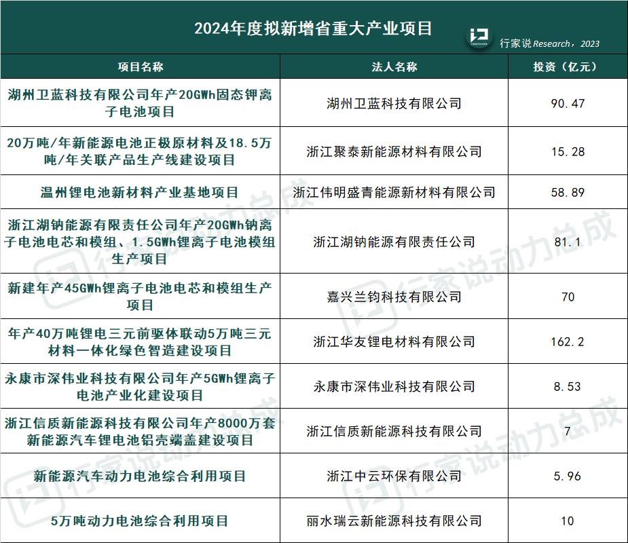Select the 浙江湖钠能源有限责任公司 legal entity cell
This screenshot has width=628, height=543.
pos(394,241)
